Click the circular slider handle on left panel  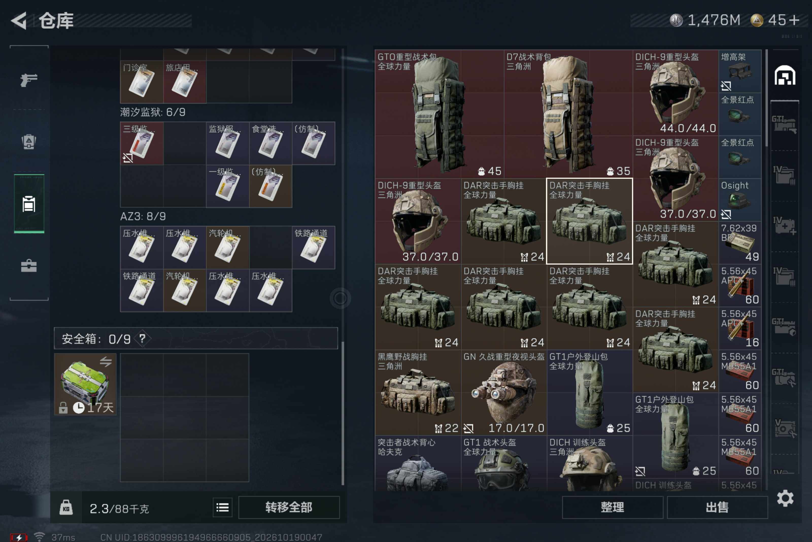pyautogui.click(x=340, y=298)
